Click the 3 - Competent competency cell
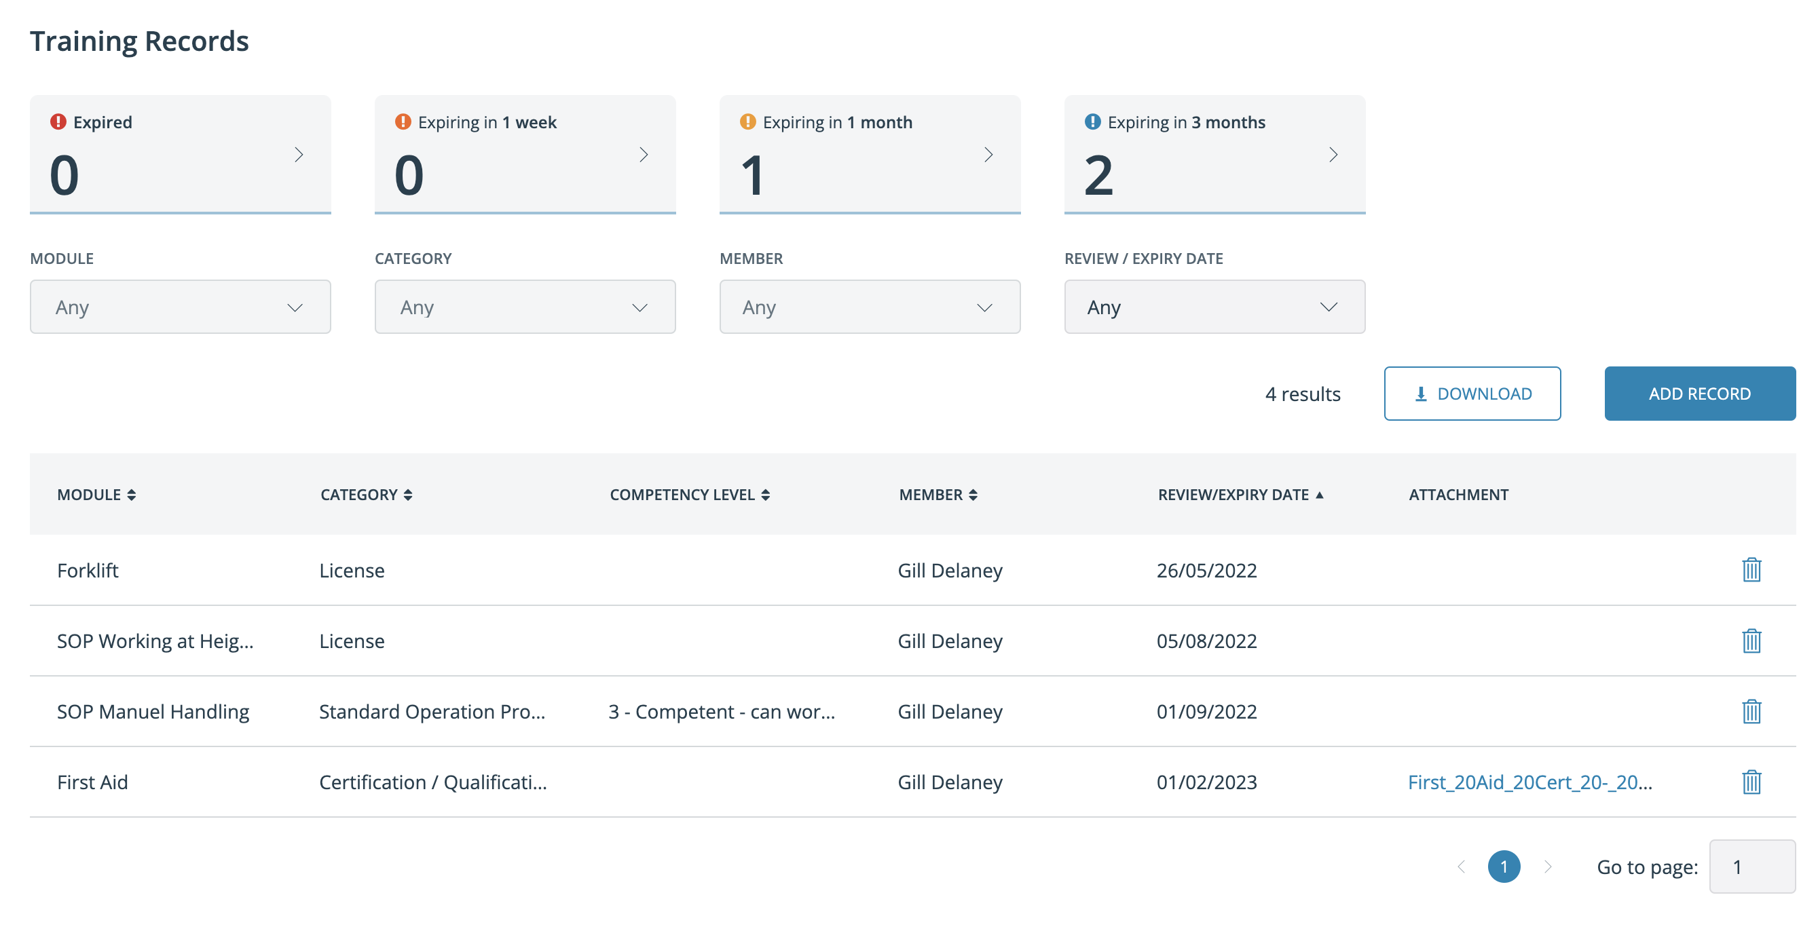Image resolution: width=1818 pixels, height=931 pixels. click(x=721, y=711)
